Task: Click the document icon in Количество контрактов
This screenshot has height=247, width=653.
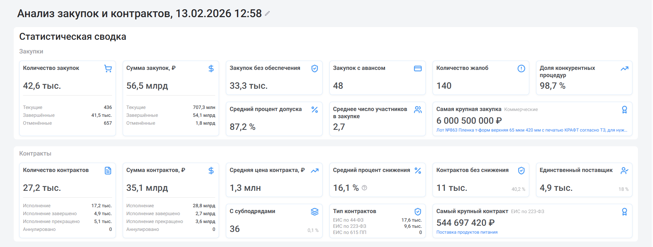Action: (108, 171)
